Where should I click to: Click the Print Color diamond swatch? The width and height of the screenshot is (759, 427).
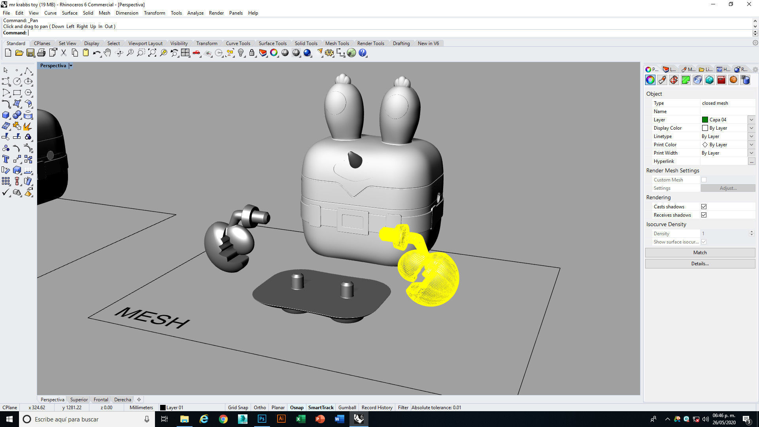[705, 145]
